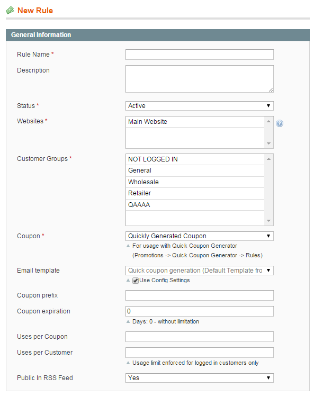
Task: Click the Customer Groups label
Action: coord(42,159)
